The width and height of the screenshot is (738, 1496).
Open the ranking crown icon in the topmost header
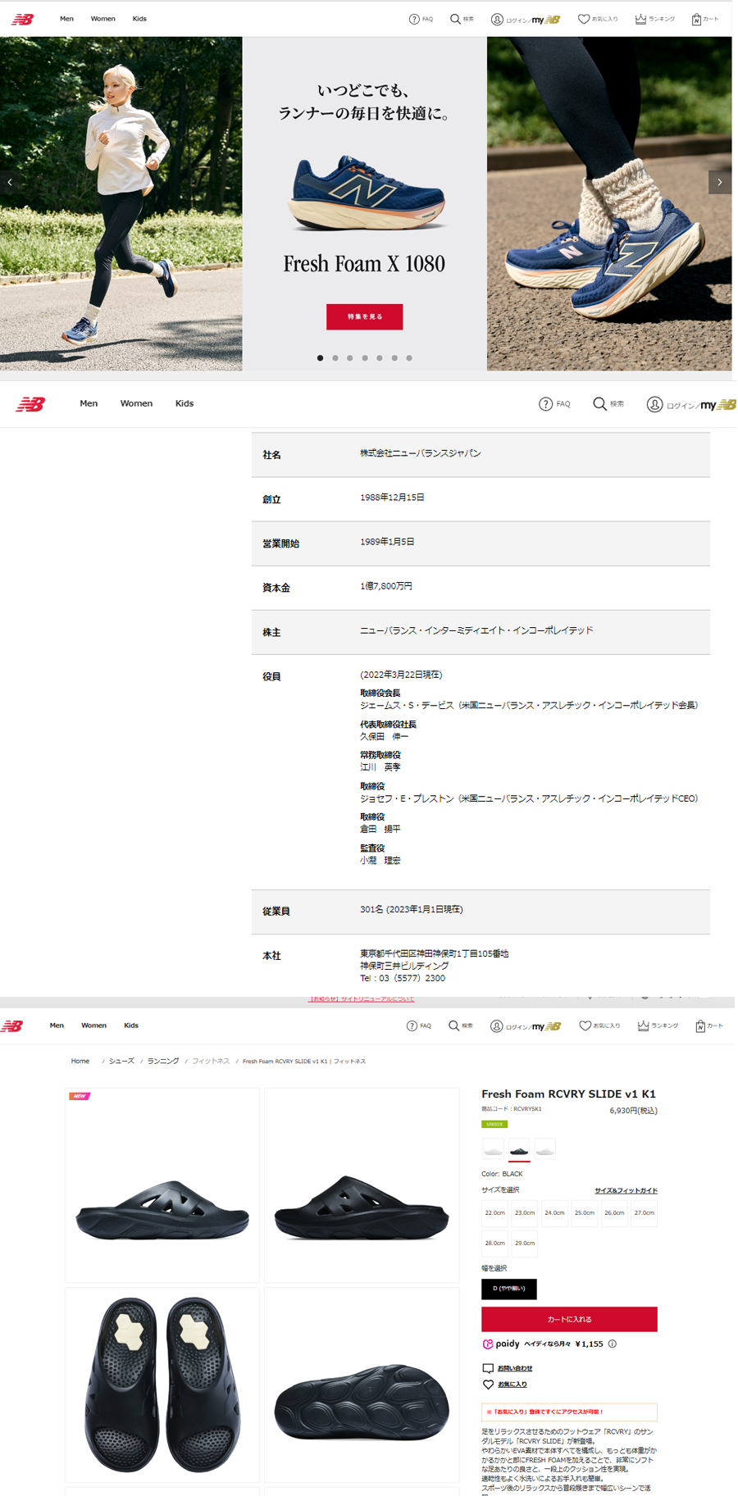click(x=640, y=19)
